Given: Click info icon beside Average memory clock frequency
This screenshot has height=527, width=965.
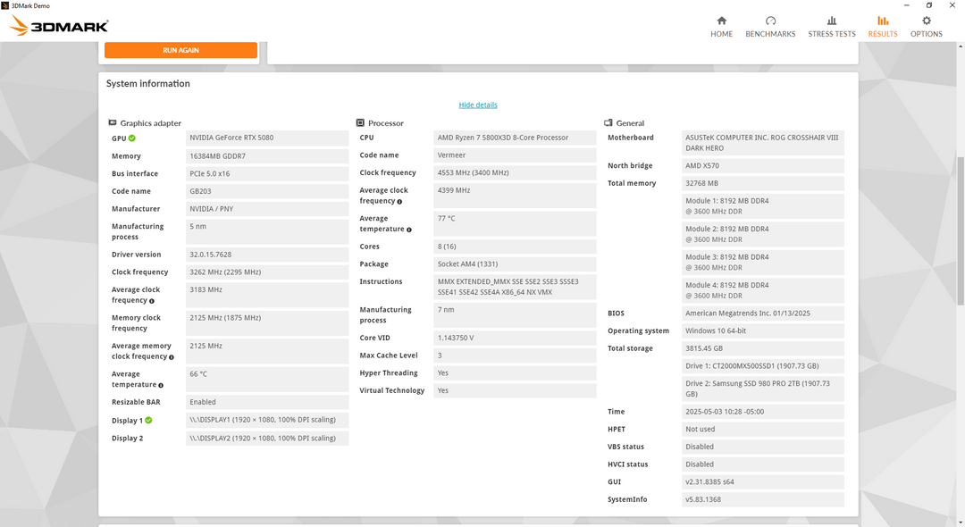Looking at the screenshot, I should pos(171,357).
